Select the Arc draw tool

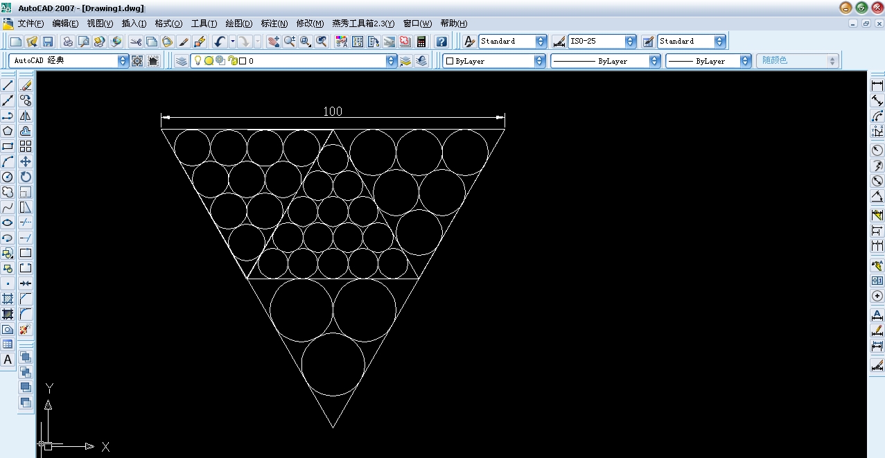8,161
